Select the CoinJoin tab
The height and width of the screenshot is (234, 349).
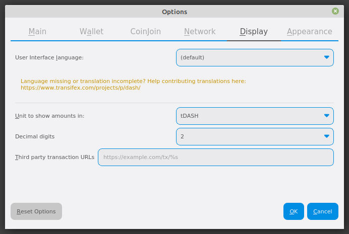coord(145,32)
